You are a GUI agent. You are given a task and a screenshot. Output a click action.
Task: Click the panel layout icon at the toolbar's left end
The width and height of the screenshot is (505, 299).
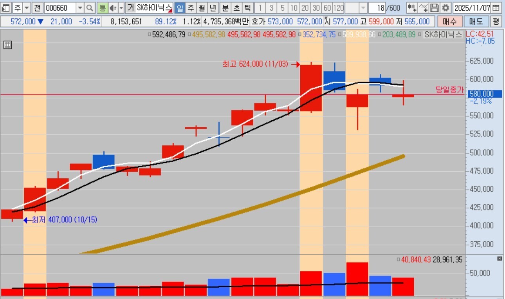(5, 8)
